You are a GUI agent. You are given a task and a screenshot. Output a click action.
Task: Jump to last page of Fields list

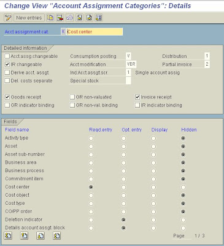point(56,236)
